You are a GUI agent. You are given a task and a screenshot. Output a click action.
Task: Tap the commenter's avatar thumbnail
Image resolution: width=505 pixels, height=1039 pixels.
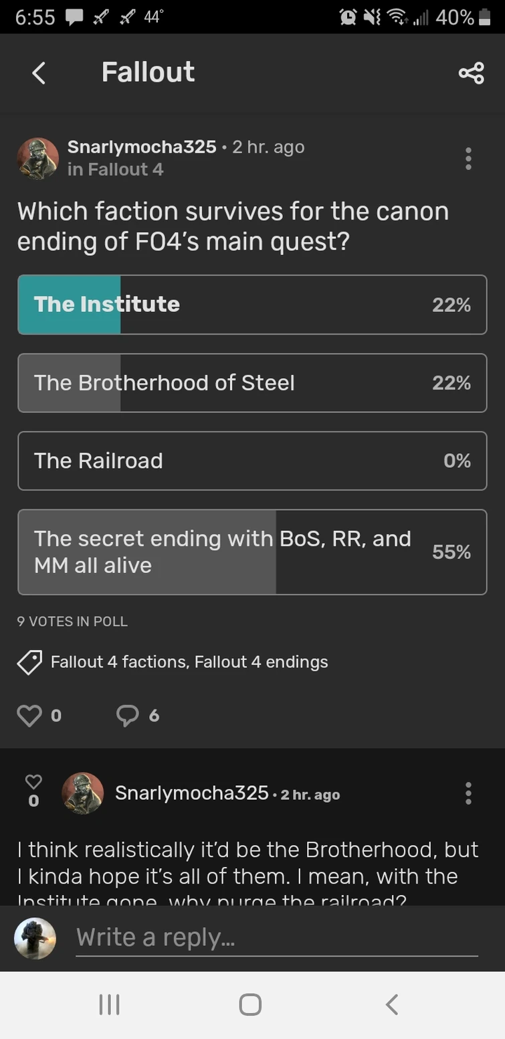click(x=83, y=793)
